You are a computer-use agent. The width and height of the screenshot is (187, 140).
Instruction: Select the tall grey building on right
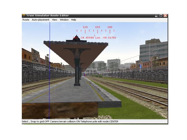point(153,51)
